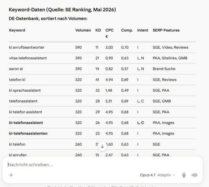The image size is (209, 187).
Task: Click CPC value 2,47
Action: coord(109,155)
